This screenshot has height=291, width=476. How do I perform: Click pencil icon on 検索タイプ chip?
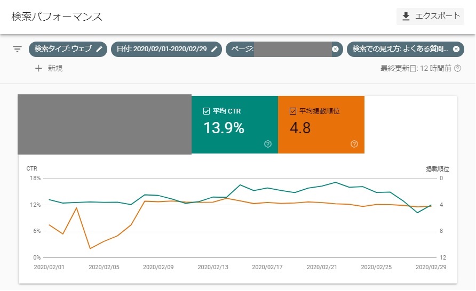point(99,49)
